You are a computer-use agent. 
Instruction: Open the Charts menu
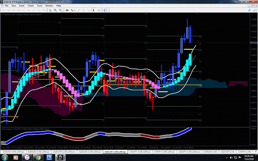pos(31,6)
